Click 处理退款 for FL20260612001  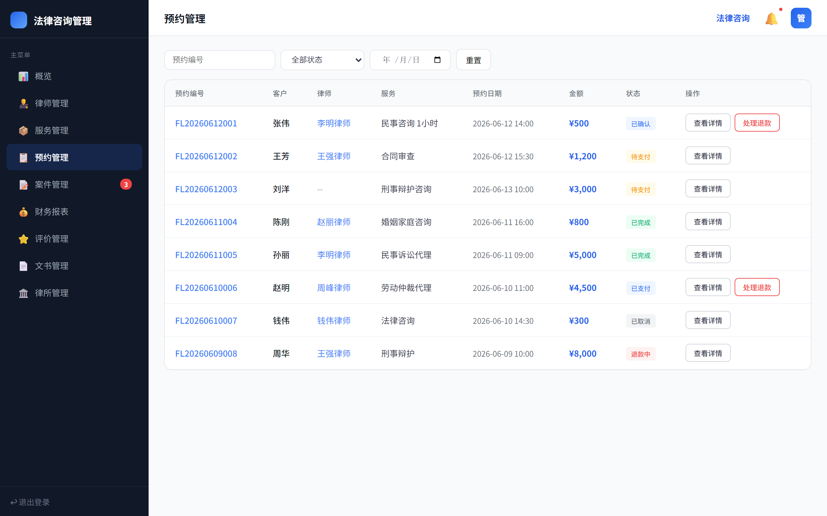tap(757, 123)
